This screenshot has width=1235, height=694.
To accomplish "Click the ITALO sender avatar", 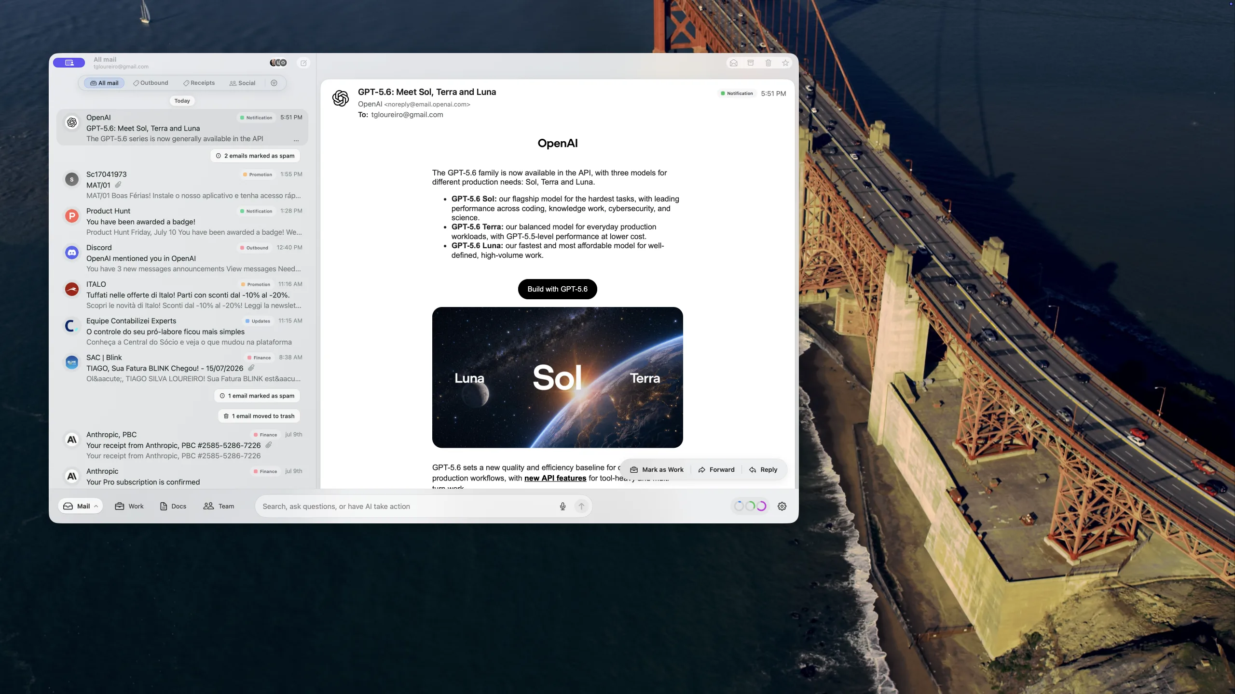I will point(72,289).
